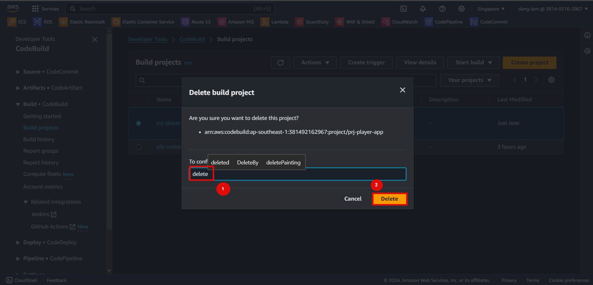
Task: Open the Actions dropdown
Action: coord(315,63)
